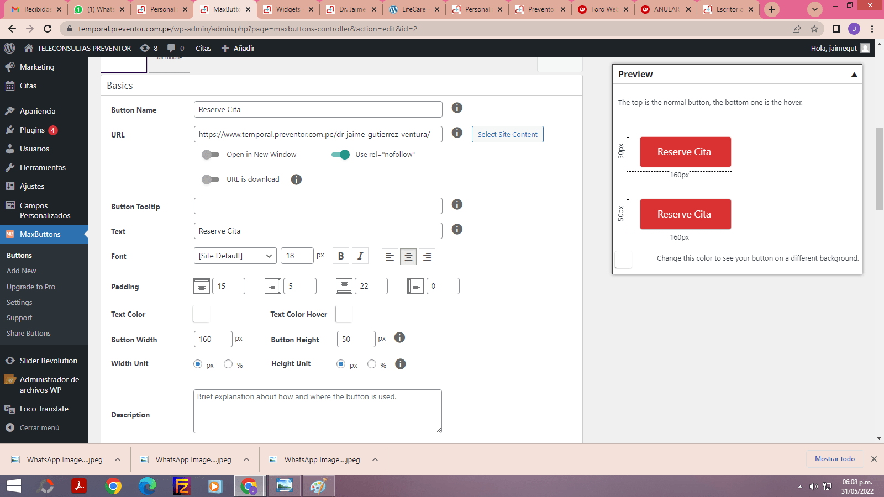
Task: Open the tab search dropdown in Chrome
Action: pos(815,9)
